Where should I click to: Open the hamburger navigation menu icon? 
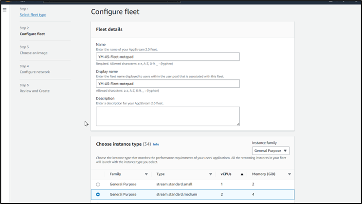coord(4,10)
